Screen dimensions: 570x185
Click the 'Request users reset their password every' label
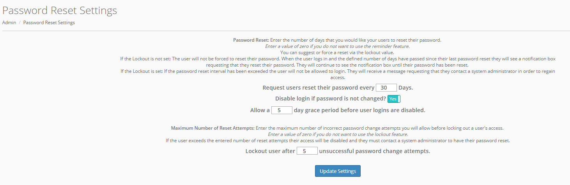318,88
